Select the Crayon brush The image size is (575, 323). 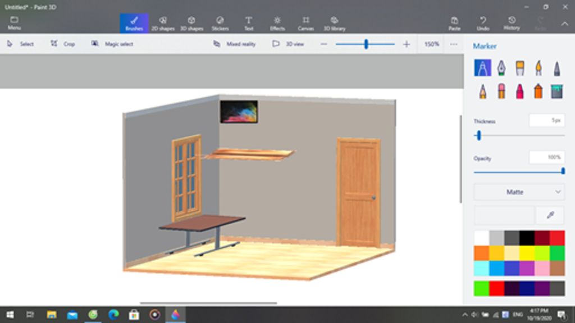519,91
